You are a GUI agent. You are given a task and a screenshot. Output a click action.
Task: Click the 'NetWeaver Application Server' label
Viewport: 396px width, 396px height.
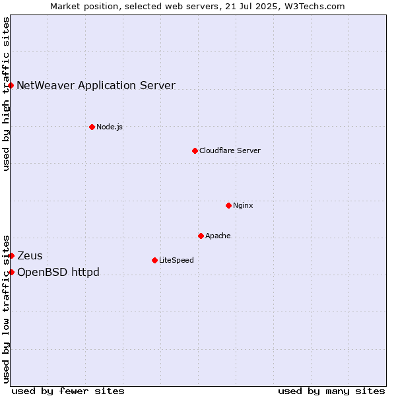(96, 86)
